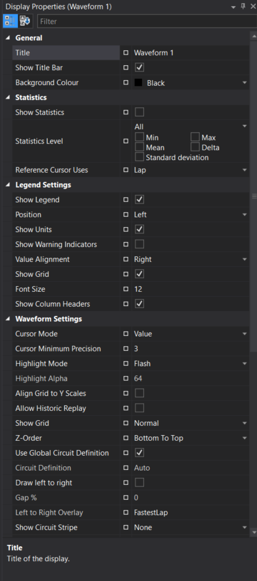Open legend Position dropdown
The image size is (257, 581).
[245, 215]
